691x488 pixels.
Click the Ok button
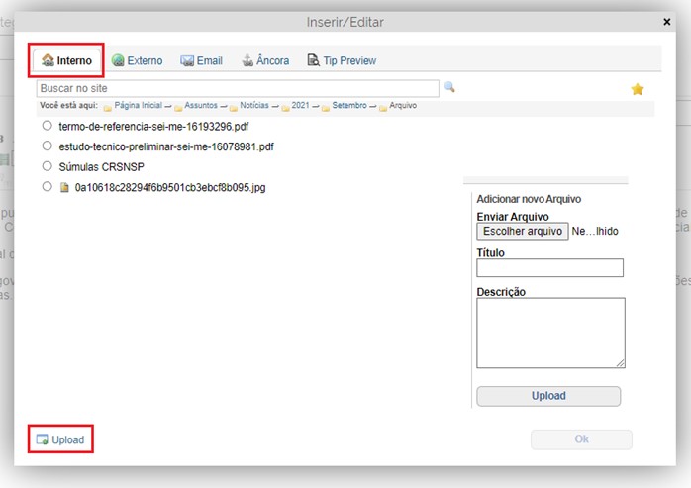coord(581,439)
